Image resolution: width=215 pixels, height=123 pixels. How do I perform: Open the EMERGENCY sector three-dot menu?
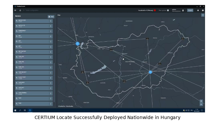coord(51,31)
